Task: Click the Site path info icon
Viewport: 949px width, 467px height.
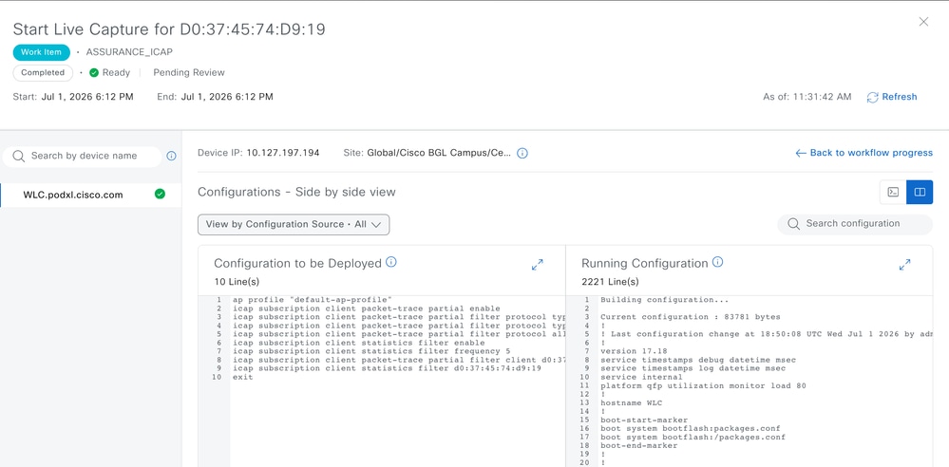Action: point(522,153)
